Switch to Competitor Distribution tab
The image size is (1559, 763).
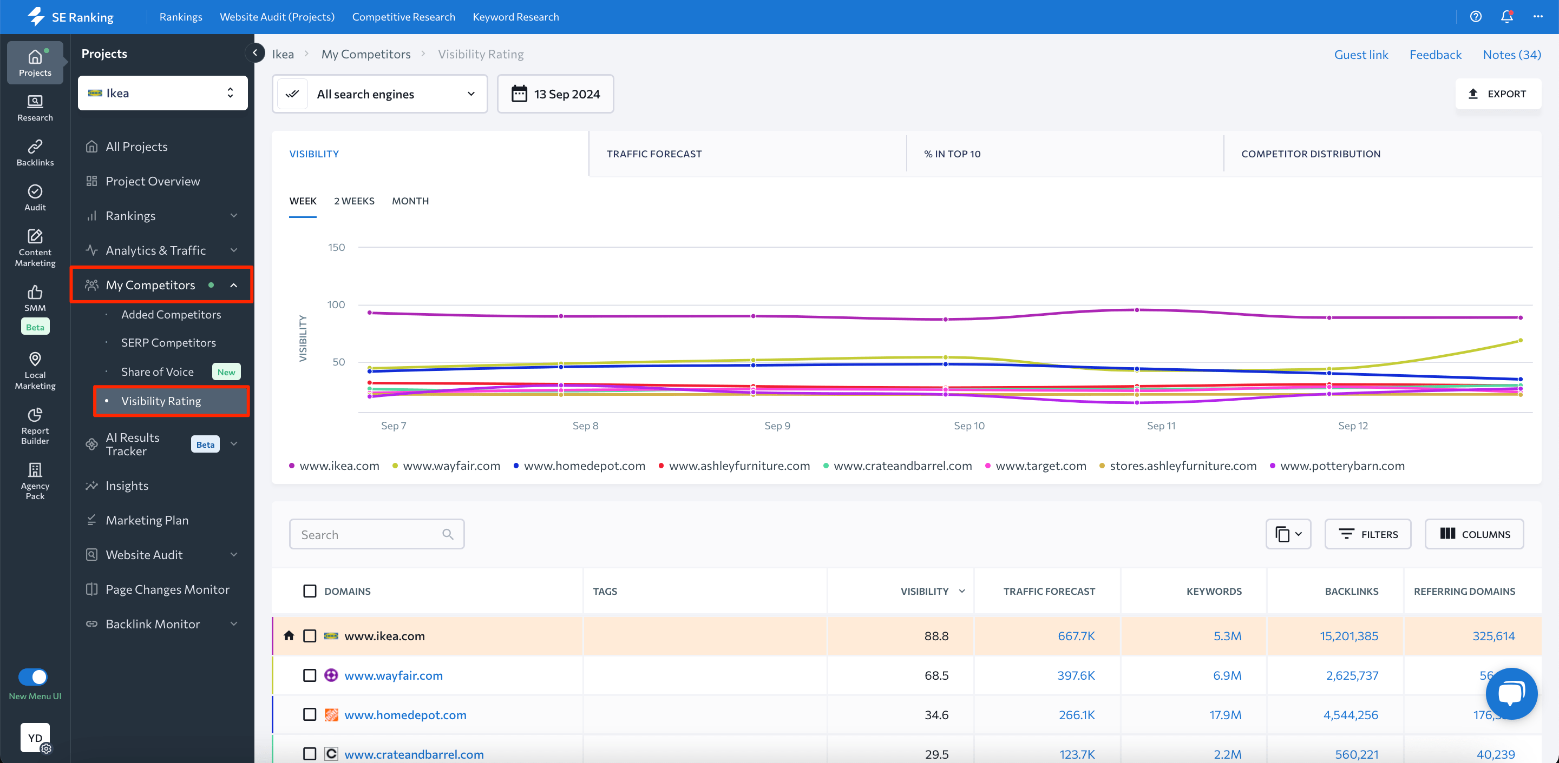tap(1383, 154)
